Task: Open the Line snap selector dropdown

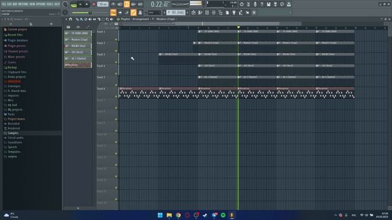Action: pyautogui.click(x=154, y=12)
